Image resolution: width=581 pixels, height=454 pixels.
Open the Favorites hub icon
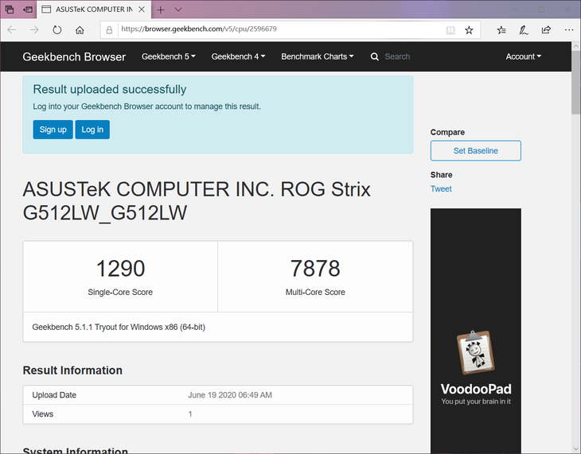tap(501, 30)
